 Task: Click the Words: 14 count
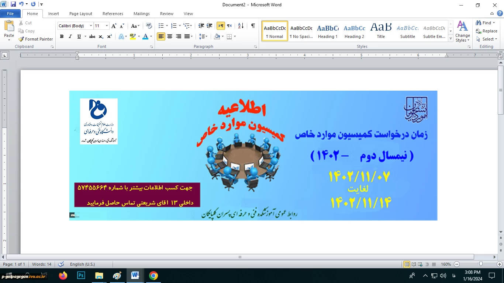[42, 264]
